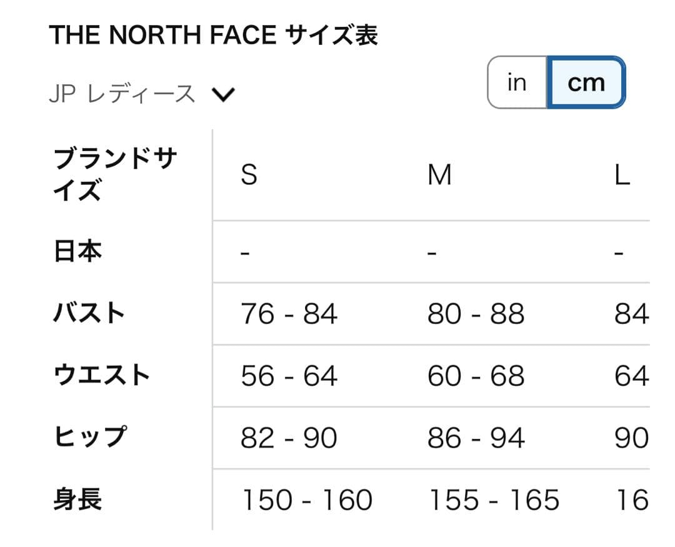The width and height of the screenshot is (675, 547).
Task: Select the S size column header
Action: 248,175
